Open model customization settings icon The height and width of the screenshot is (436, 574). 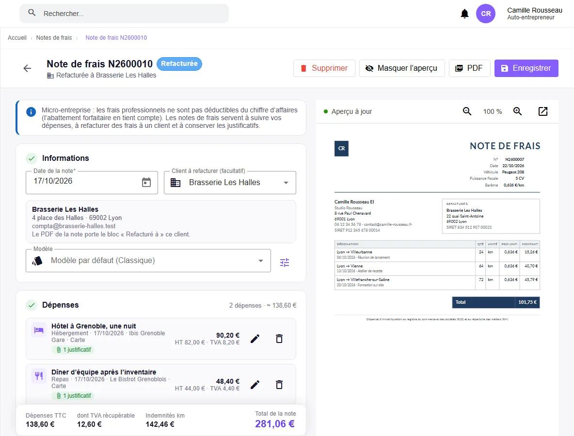pos(285,262)
